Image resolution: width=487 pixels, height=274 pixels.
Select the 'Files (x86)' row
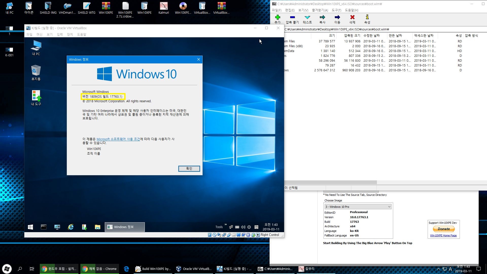(x=385, y=46)
